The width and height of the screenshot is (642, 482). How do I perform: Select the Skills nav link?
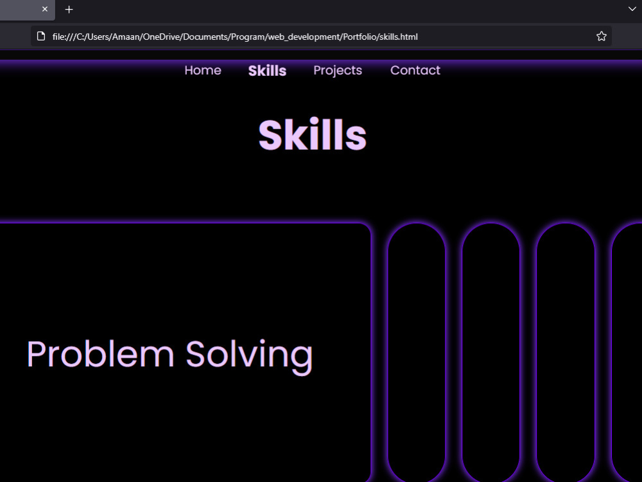(x=267, y=71)
